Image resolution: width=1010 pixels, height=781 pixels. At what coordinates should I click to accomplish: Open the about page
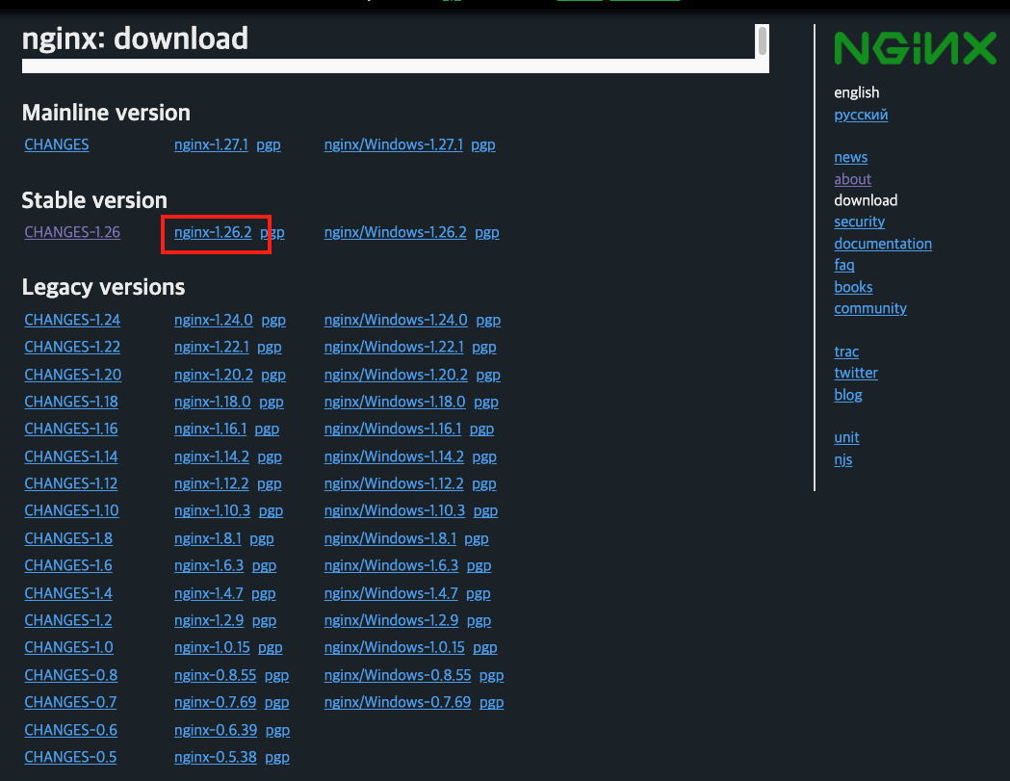pos(853,178)
